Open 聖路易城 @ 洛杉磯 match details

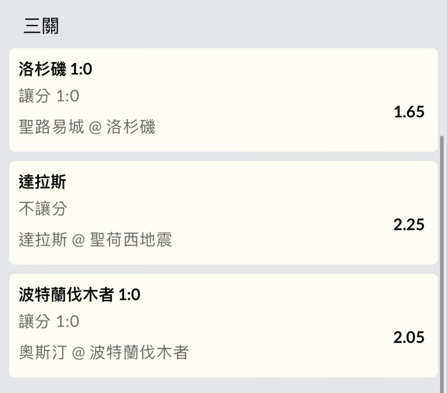pos(87,127)
